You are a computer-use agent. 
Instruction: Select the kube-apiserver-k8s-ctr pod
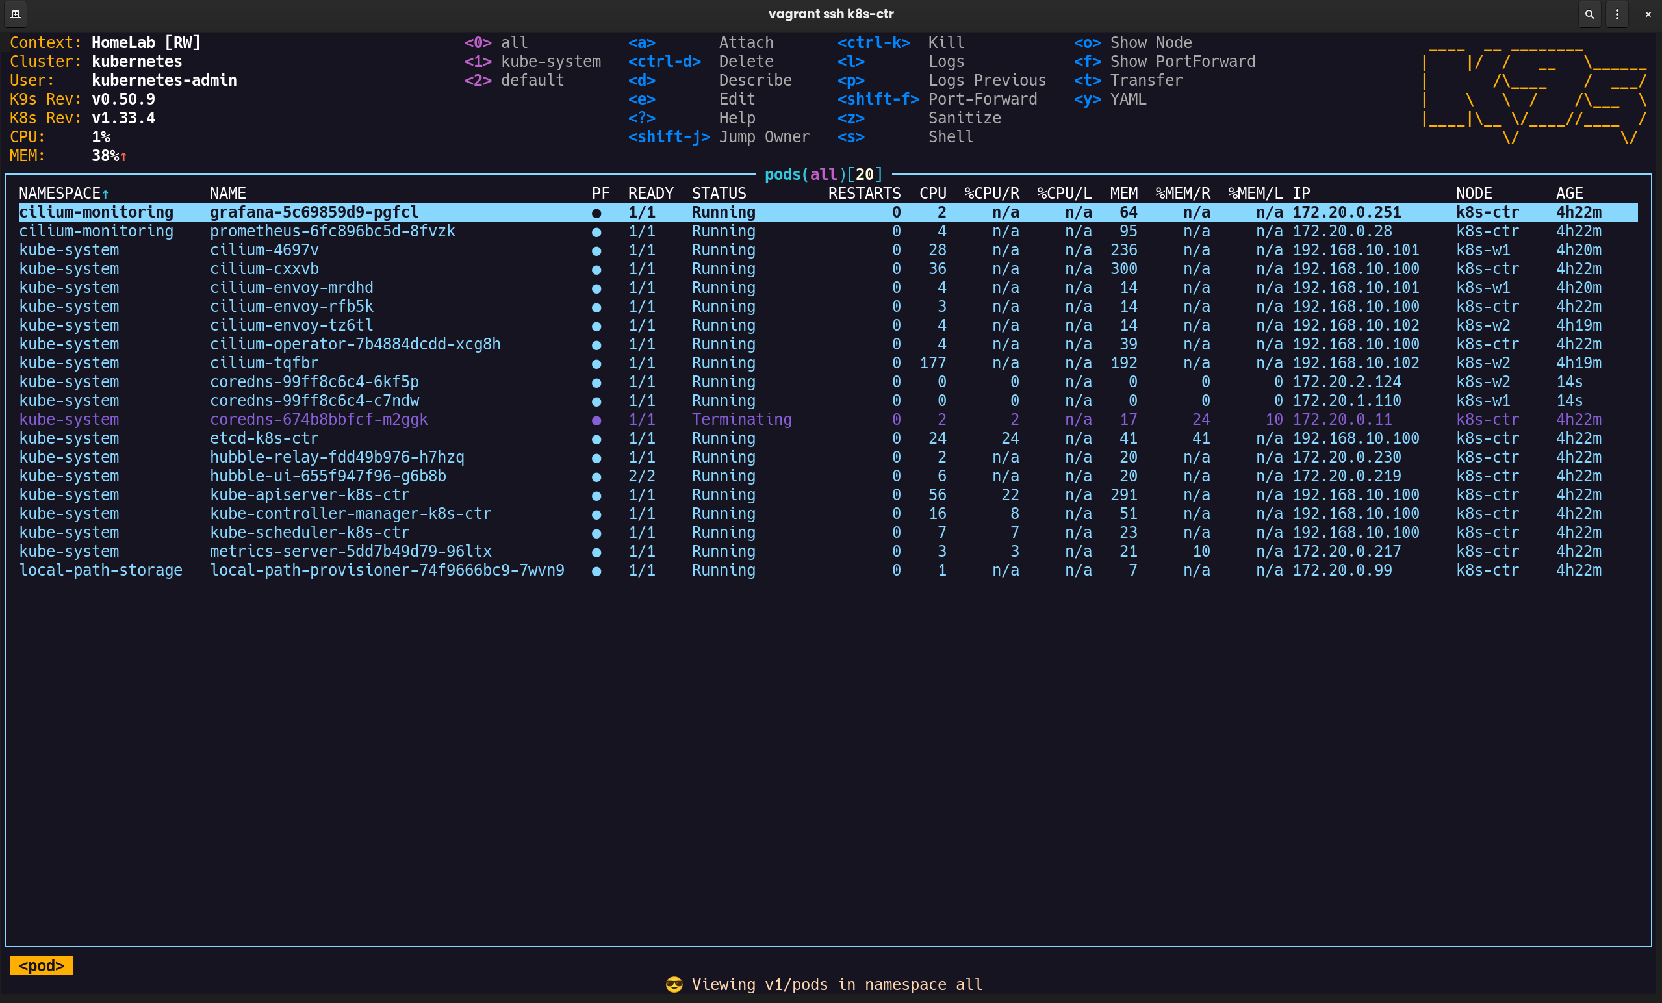tap(828, 496)
